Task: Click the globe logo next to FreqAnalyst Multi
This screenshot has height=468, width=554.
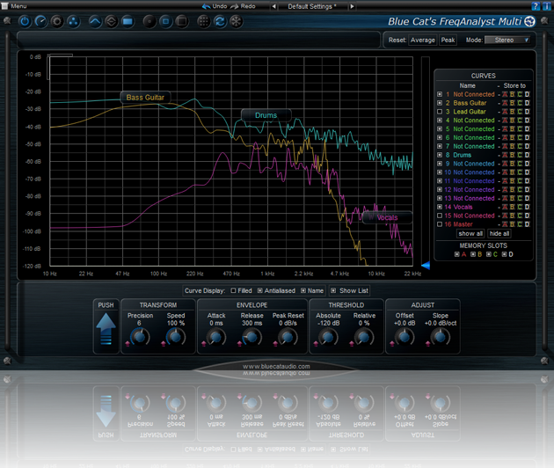Action: 529,22
